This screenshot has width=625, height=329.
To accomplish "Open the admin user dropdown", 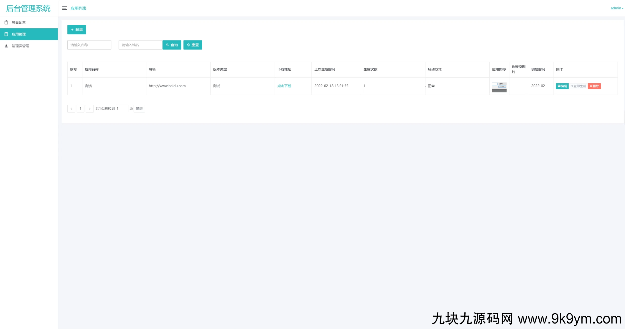I will [x=617, y=8].
